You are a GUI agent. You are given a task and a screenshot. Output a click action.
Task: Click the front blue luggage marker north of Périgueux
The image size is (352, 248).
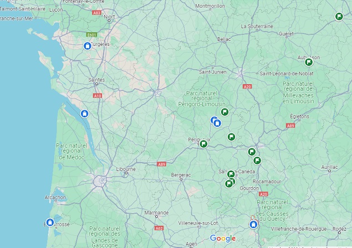217,123
